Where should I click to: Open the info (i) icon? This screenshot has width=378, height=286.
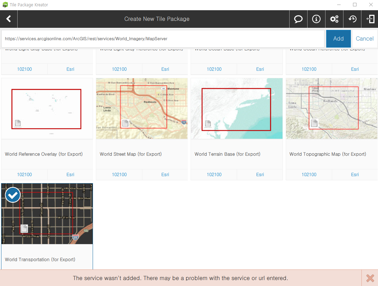coord(316,19)
